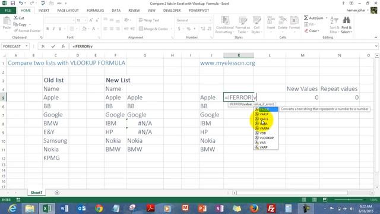Image resolution: width=380 pixels, height=214 pixels.
Task: Click the formula bar input
Action: [221, 46]
